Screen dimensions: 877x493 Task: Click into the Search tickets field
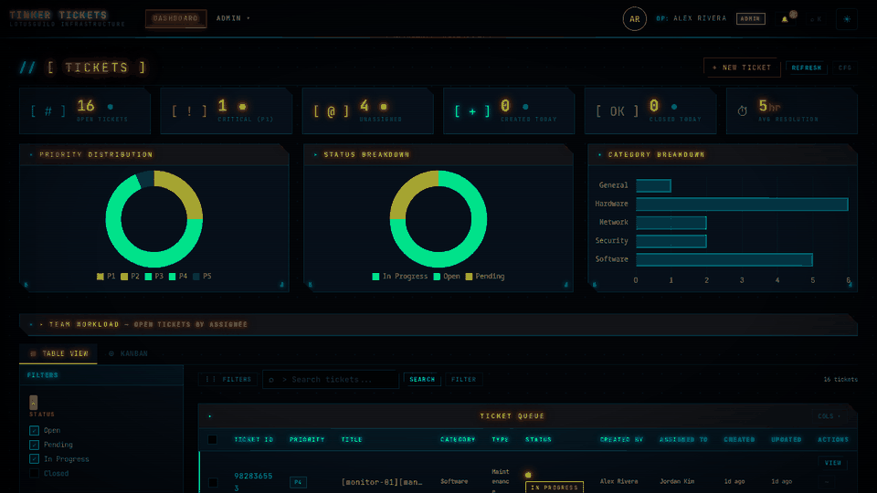(331, 380)
